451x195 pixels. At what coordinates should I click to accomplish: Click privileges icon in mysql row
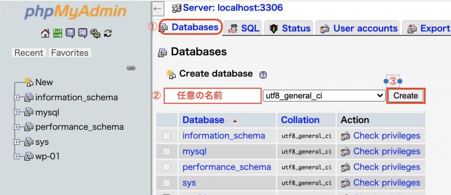pyautogui.click(x=345, y=151)
